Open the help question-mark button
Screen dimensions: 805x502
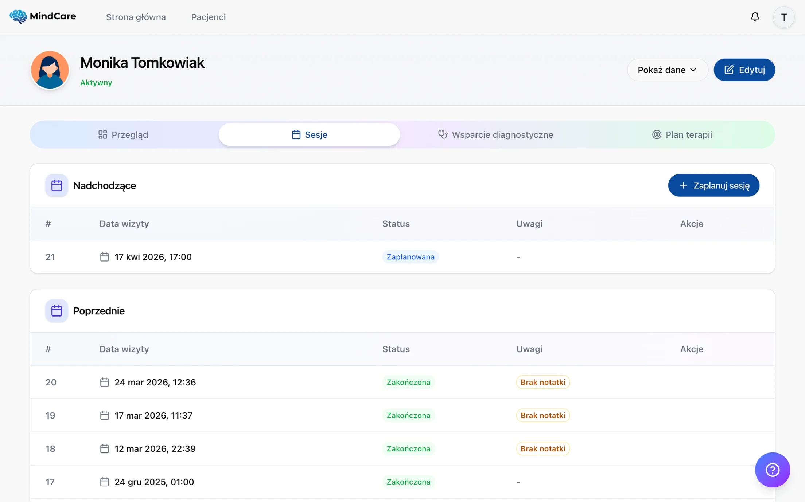point(772,470)
